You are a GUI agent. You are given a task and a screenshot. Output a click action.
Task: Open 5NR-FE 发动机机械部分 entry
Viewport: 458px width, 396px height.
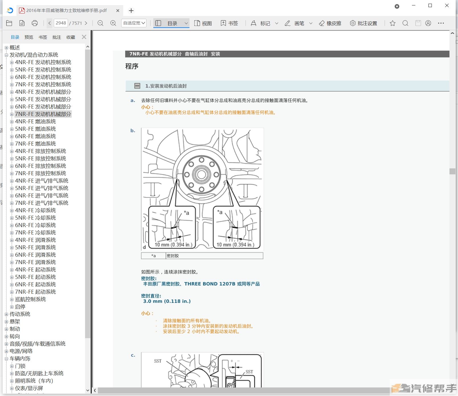point(43,99)
